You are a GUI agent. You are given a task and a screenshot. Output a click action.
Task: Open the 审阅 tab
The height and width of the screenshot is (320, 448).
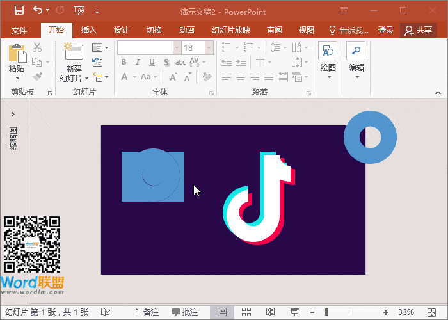point(275,29)
